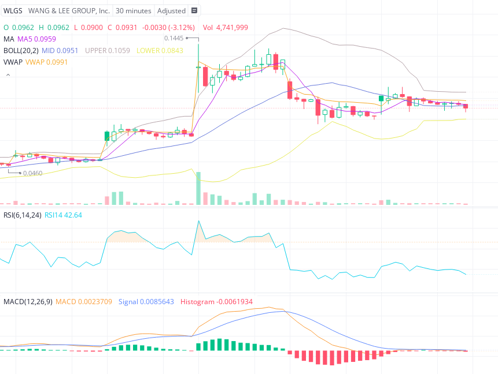Click the UPPER 0.1059 Bollinger value
This screenshot has height=374, width=498.
point(108,51)
